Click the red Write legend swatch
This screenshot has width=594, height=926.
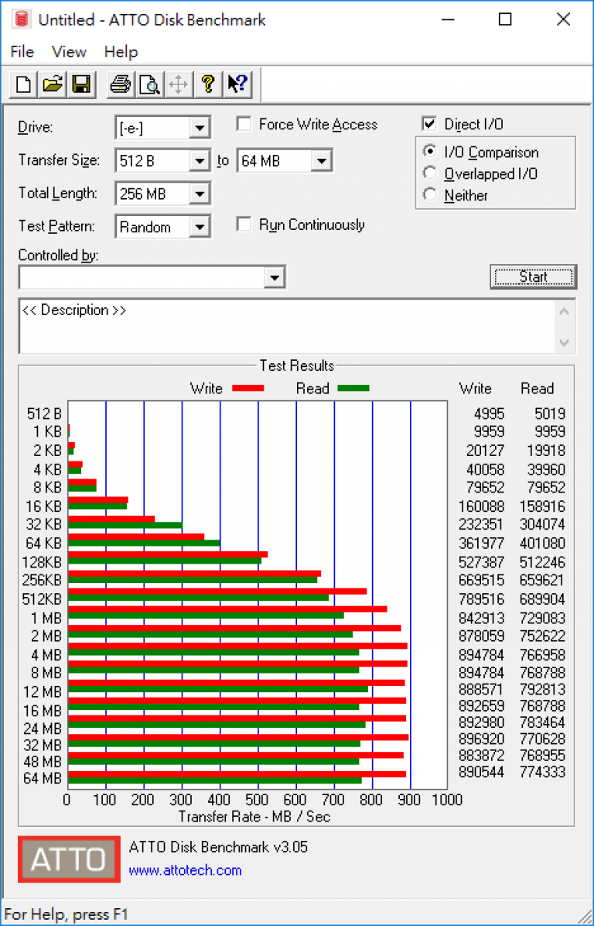click(x=247, y=389)
